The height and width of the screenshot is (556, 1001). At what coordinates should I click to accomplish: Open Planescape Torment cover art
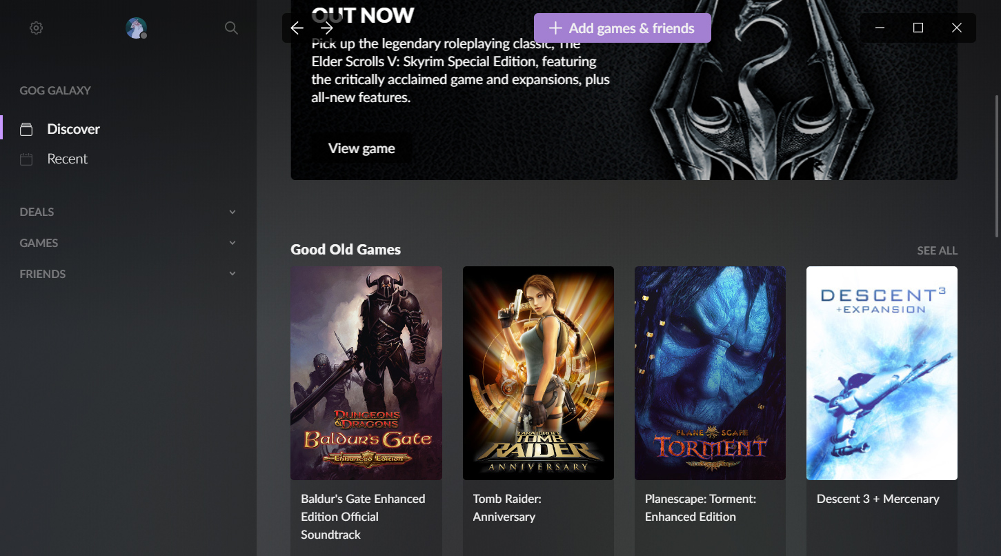coord(710,373)
